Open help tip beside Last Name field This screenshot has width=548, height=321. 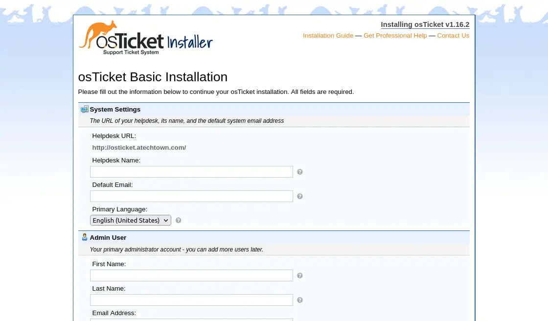(300, 300)
